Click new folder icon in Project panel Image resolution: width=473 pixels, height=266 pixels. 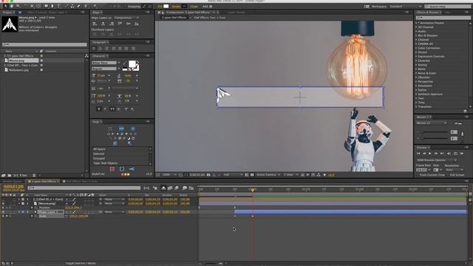click(x=10, y=175)
